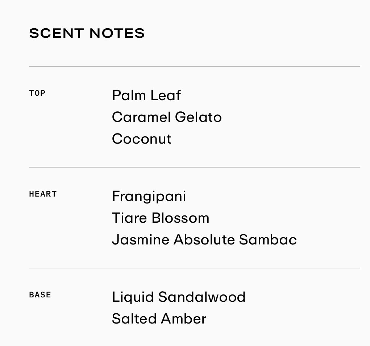Click the Frangipani note

(x=149, y=197)
